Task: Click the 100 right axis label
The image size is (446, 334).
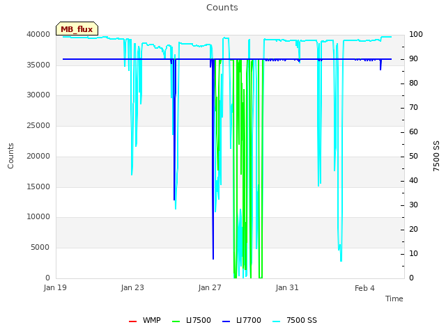Action: coord(416,34)
